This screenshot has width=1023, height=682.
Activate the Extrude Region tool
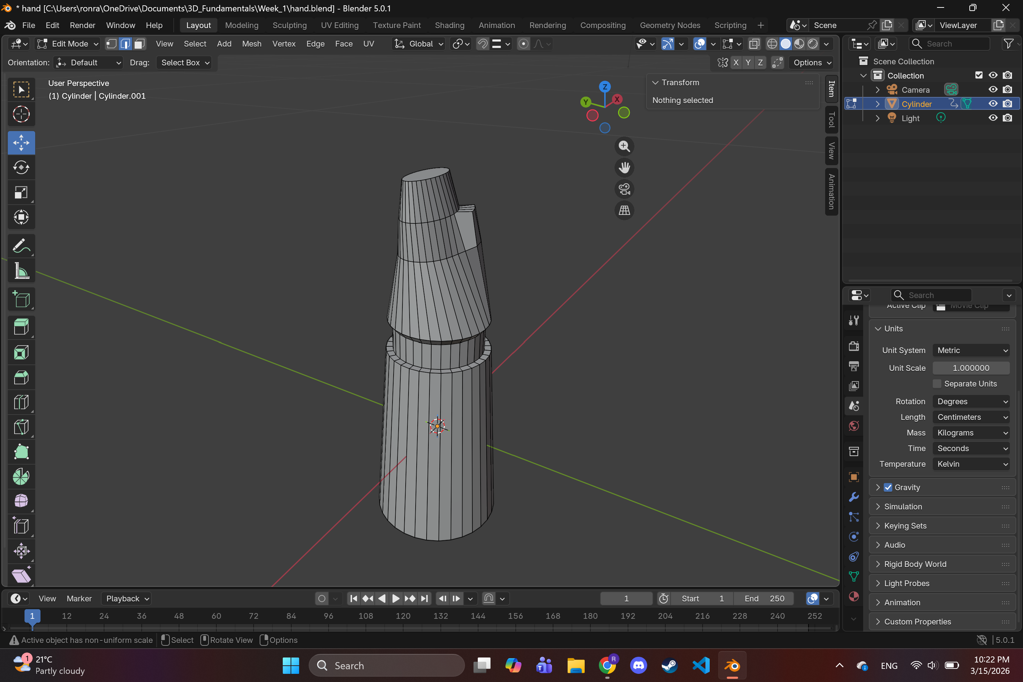[21, 328]
